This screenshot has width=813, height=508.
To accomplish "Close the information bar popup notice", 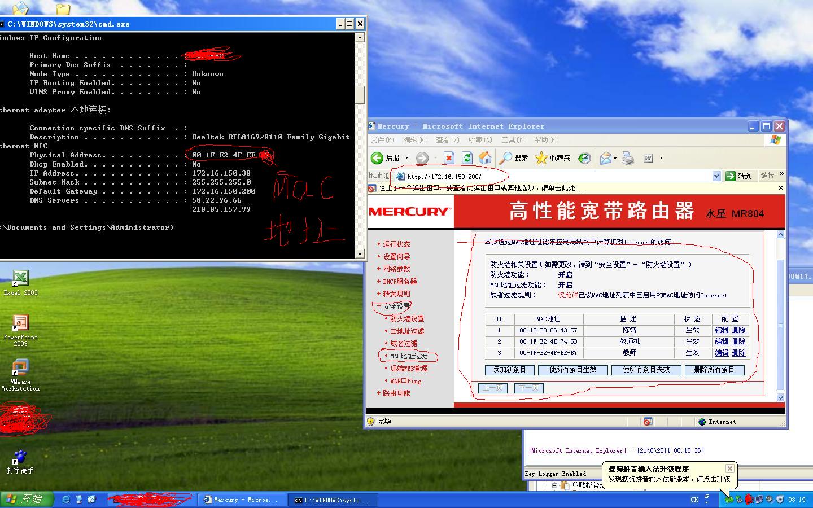I will [x=781, y=187].
